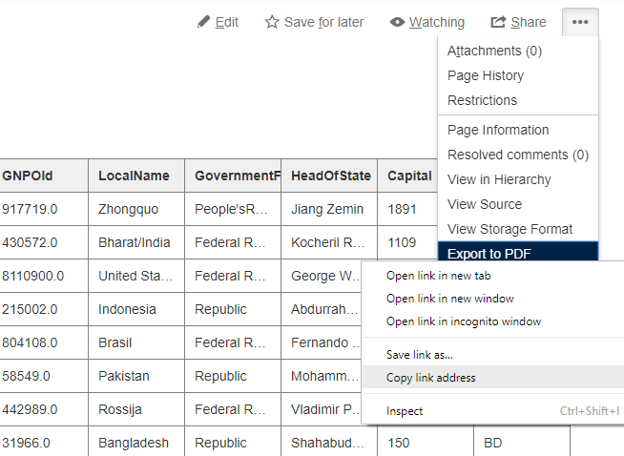Viewport: 624px width, 456px height.
Task: Click Save link as... option
Action: pos(419,354)
